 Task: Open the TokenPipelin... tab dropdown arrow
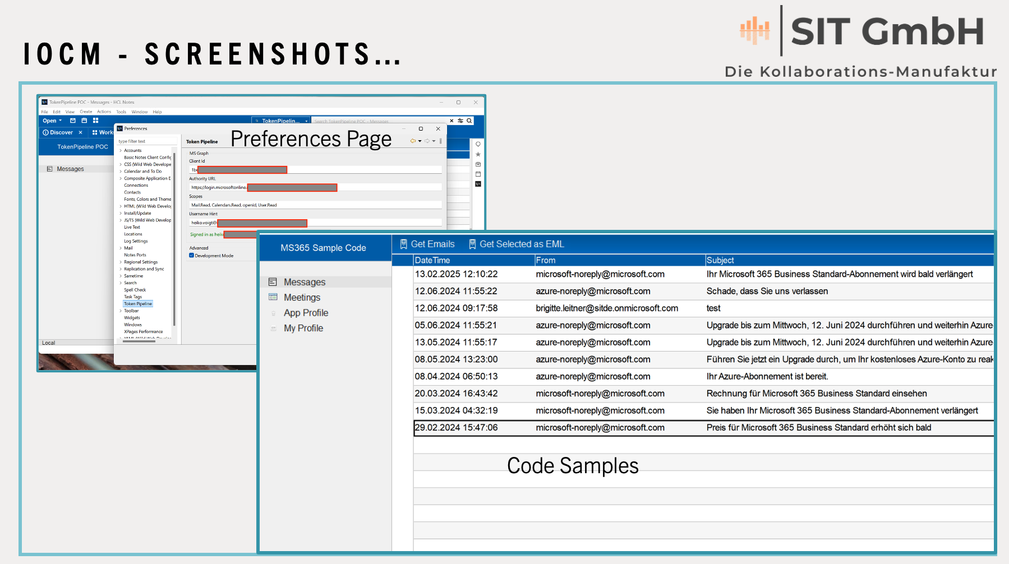[x=306, y=121]
